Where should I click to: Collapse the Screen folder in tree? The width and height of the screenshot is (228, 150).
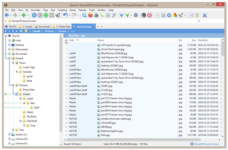coord(17,94)
